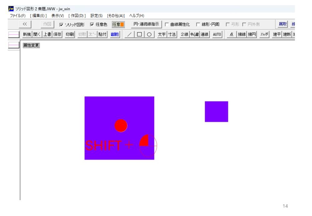Screen dimensions: 312x216
Task: Select the rectangle (□) drawing tool
Action: 139,35
